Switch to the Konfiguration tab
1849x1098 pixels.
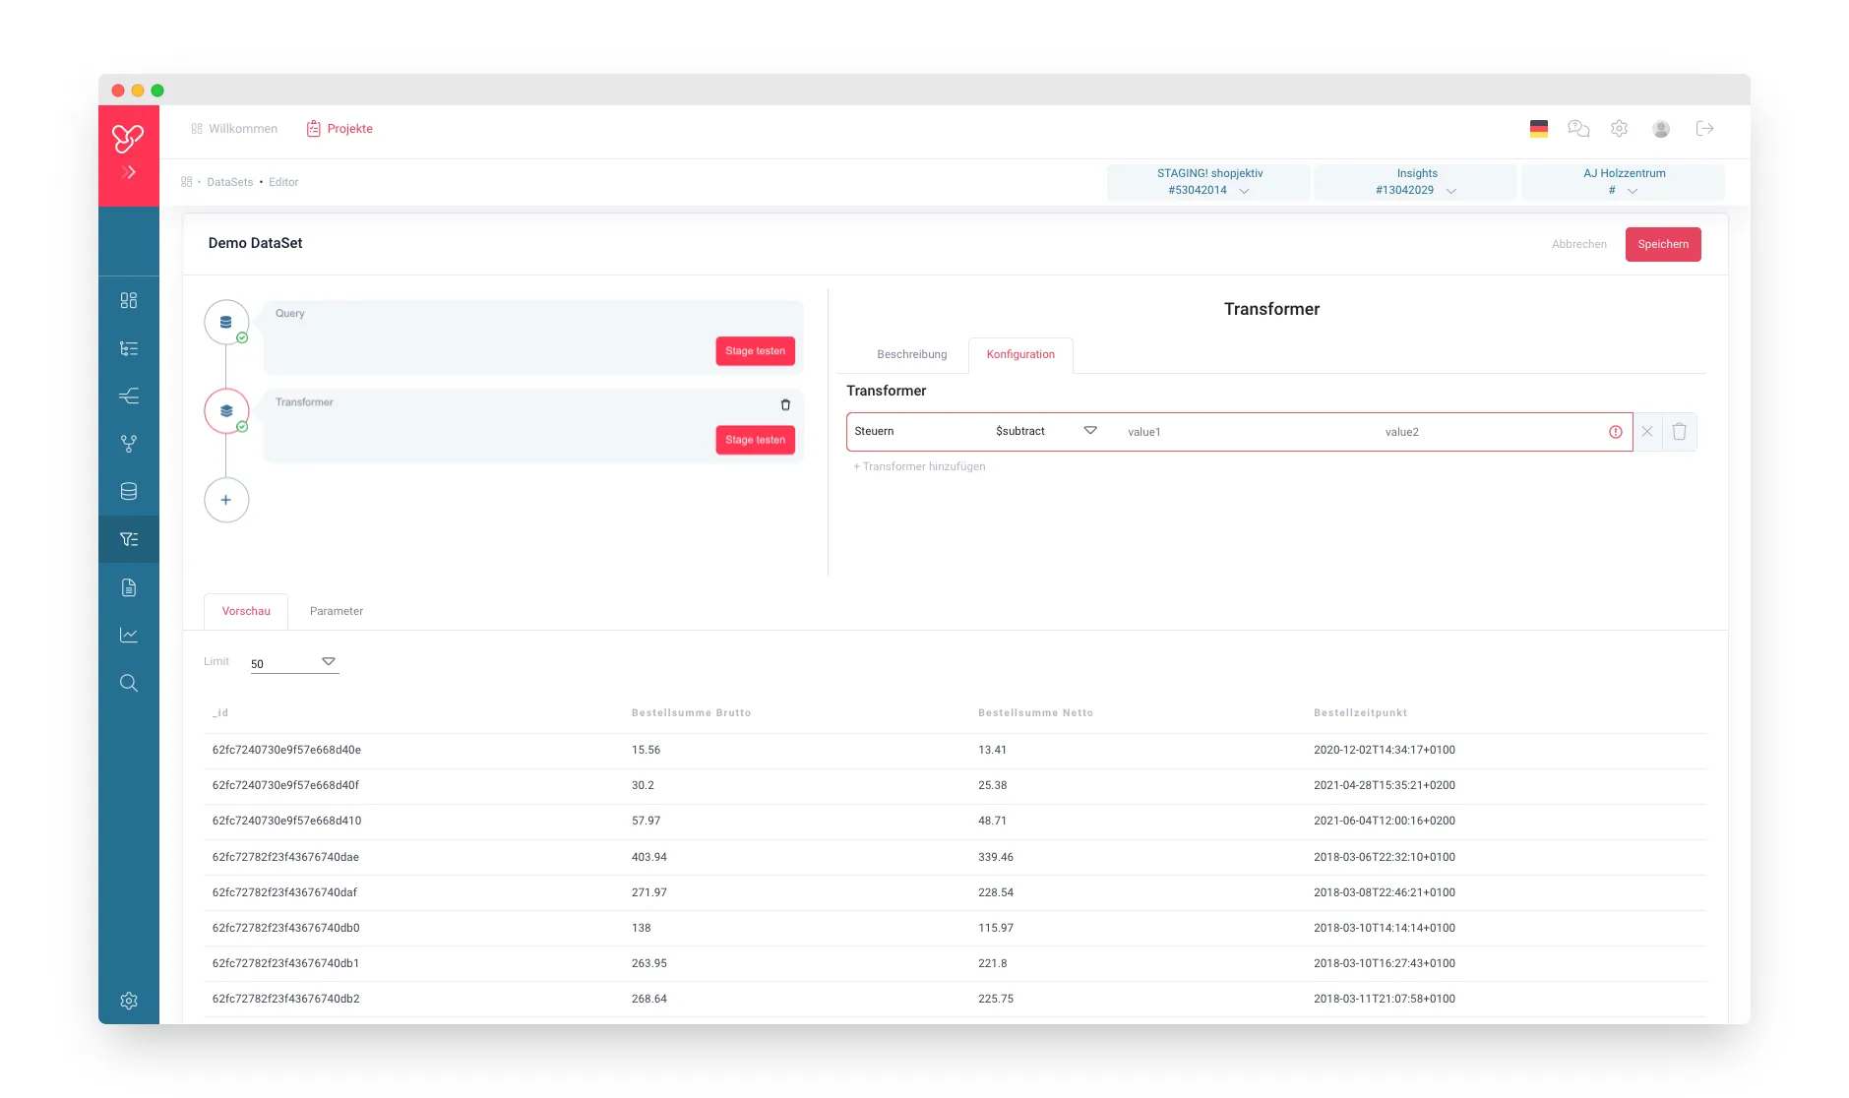[x=1020, y=354]
